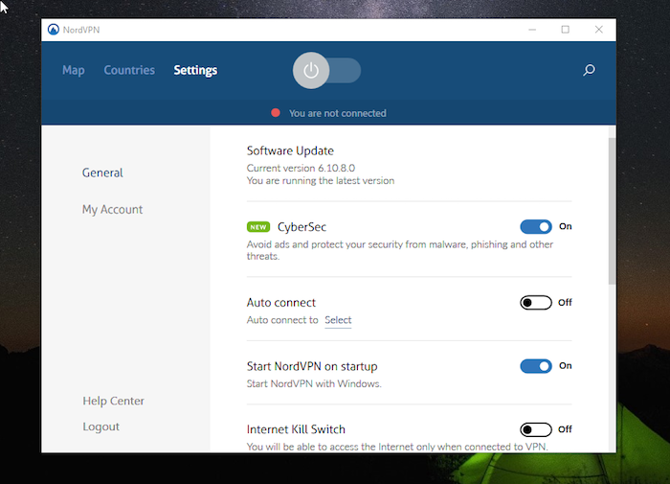Switch to the Map tab
The width and height of the screenshot is (670, 484).
click(74, 70)
